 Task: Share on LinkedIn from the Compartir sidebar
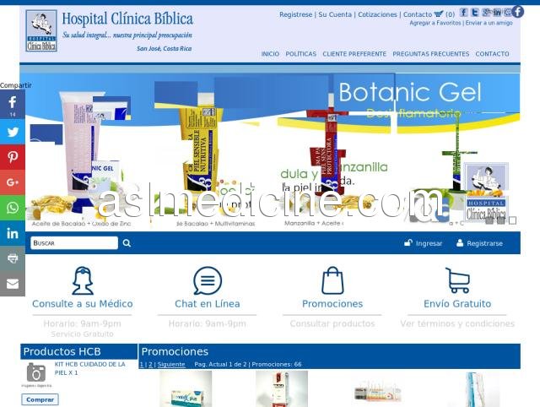(x=13, y=233)
